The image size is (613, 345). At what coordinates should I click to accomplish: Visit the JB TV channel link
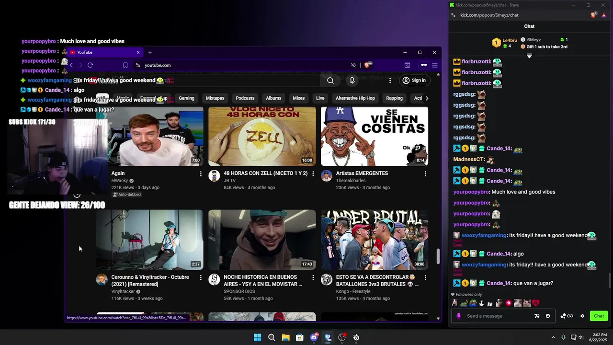pyautogui.click(x=229, y=181)
